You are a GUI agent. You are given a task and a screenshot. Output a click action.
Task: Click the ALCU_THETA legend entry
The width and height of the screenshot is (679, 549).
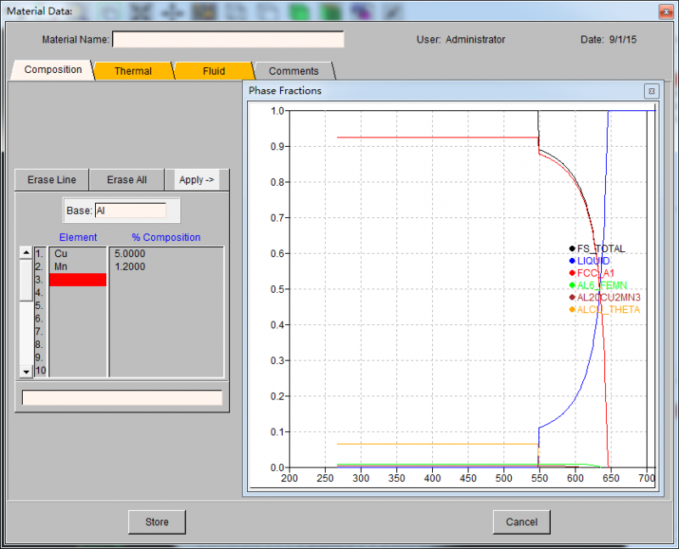pos(609,310)
